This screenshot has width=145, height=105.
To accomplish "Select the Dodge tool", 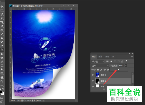I will point(2,58).
